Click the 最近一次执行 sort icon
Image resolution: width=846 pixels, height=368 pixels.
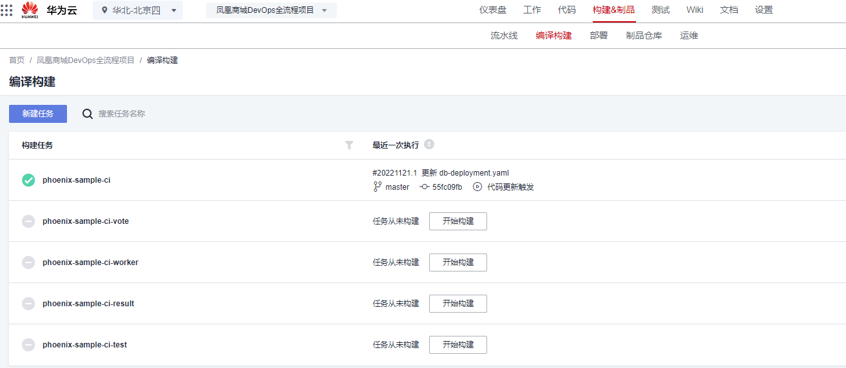point(429,145)
